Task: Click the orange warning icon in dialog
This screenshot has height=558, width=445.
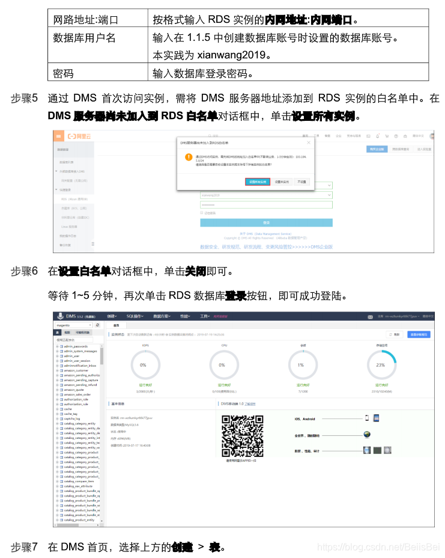Action: coord(189,157)
